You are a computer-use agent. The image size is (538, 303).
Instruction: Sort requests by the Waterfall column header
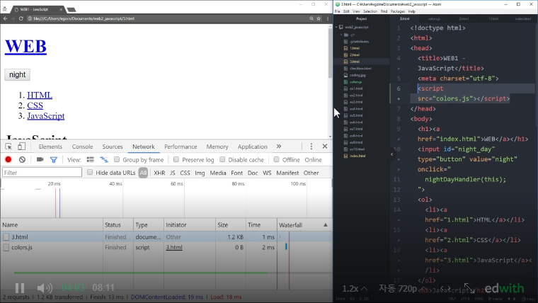pos(304,225)
